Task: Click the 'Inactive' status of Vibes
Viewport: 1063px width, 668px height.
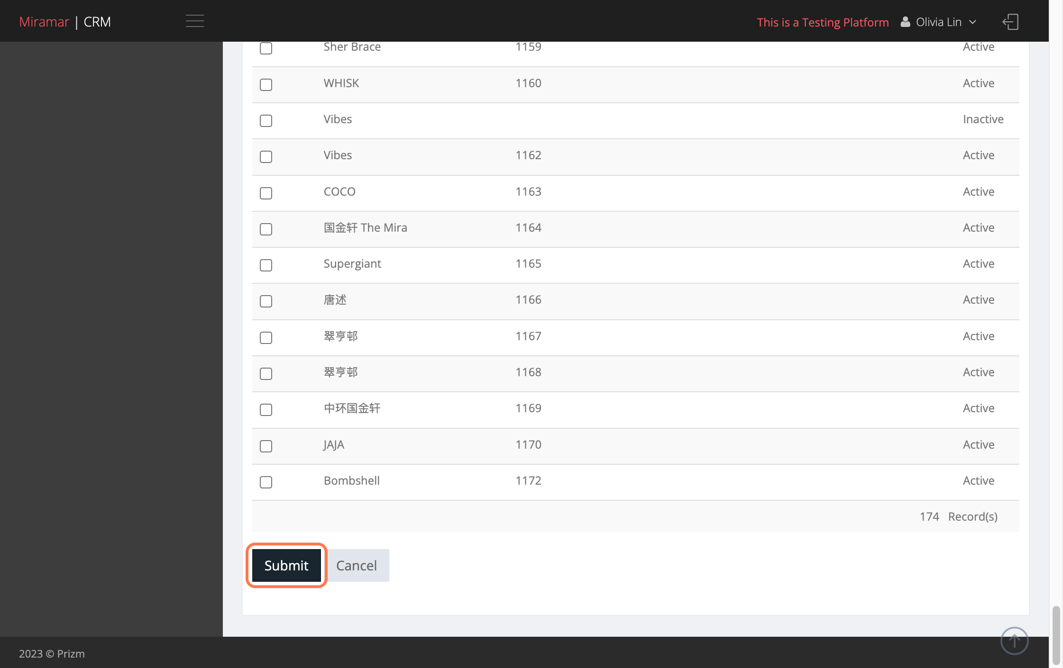Action: 983,119
